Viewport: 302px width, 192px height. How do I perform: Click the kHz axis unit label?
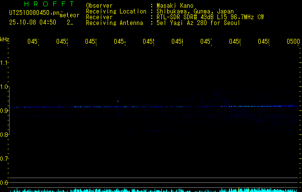pos(5,39)
